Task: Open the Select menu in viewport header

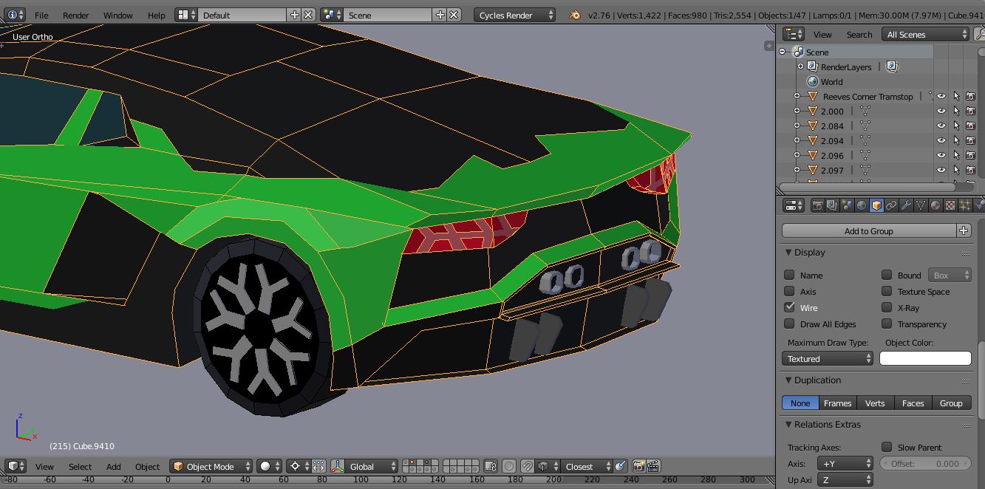Action: pos(80,466)
